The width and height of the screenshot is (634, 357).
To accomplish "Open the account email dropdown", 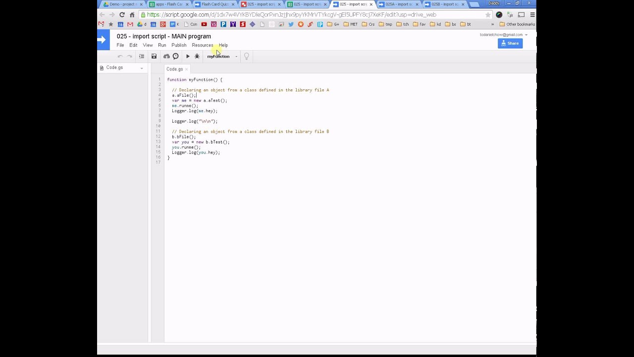I will coord(503,35).
